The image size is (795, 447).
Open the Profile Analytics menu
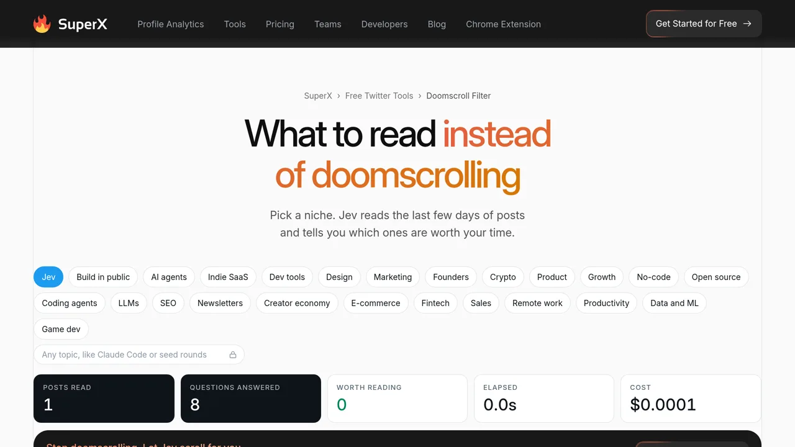pos(170,24)
